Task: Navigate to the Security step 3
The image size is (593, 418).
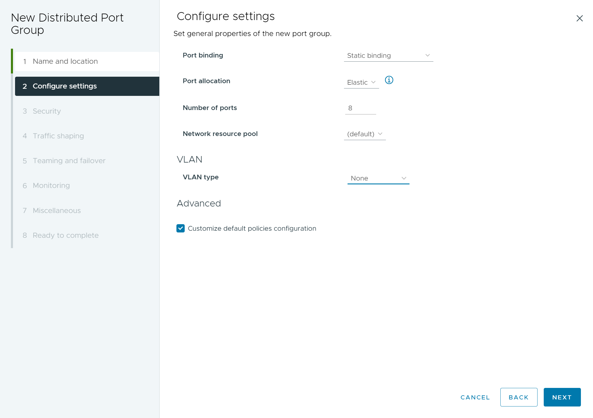Action: 47,111
